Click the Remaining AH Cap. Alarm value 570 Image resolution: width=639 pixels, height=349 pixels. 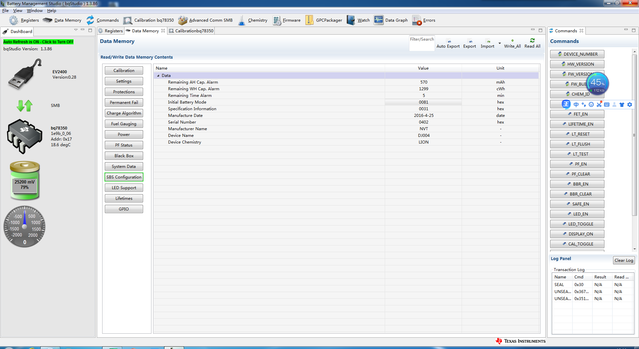(423, 82)
